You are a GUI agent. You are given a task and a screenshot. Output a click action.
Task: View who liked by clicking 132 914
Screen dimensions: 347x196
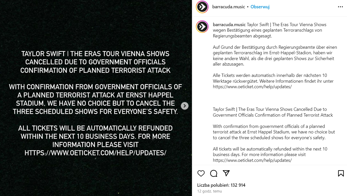tap(238, 185)
